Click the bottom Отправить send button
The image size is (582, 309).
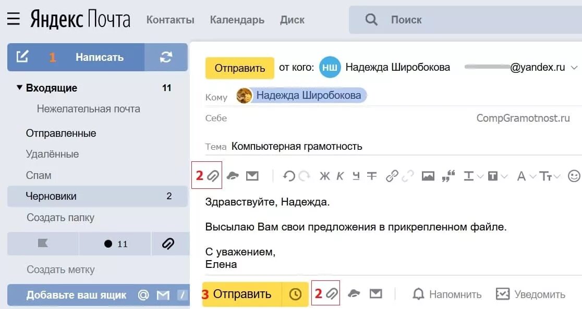click(241, 294)
